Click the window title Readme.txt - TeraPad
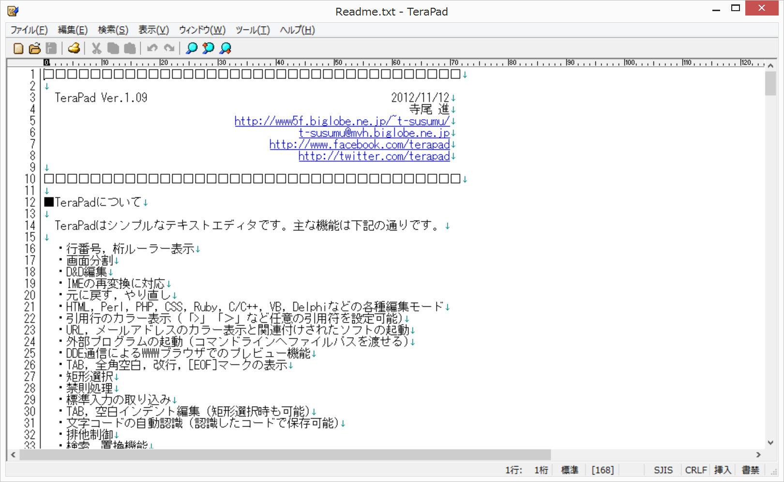Viewport: 784px width, 482px height. click(x=392, y=12)
